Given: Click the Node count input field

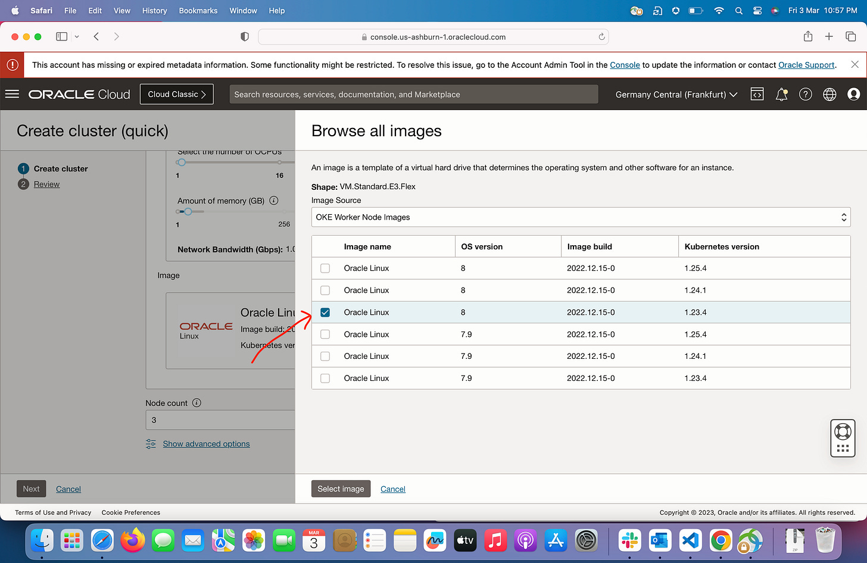Looking at the screenshot, I should click(220, 420).
